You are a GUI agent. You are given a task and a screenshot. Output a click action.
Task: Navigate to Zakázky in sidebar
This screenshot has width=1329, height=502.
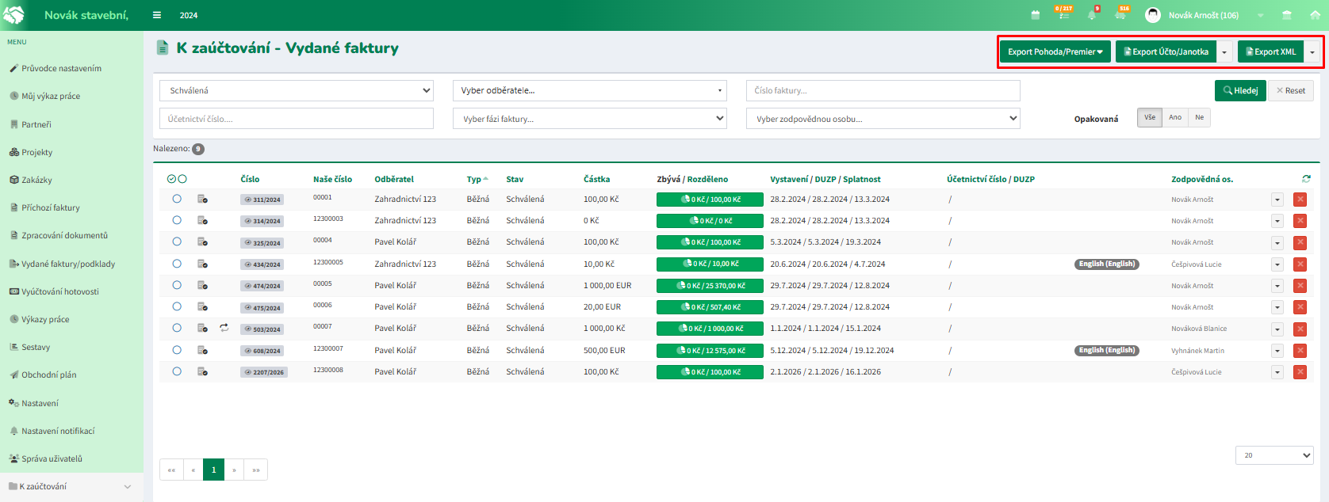[x=36, y=180]
